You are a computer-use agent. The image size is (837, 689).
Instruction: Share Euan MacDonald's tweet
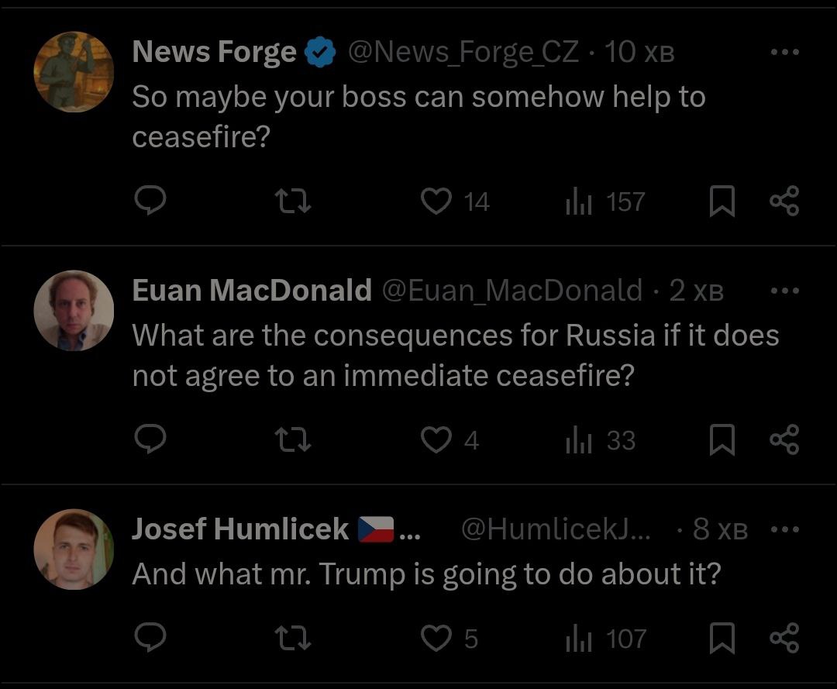click(784, 440)
